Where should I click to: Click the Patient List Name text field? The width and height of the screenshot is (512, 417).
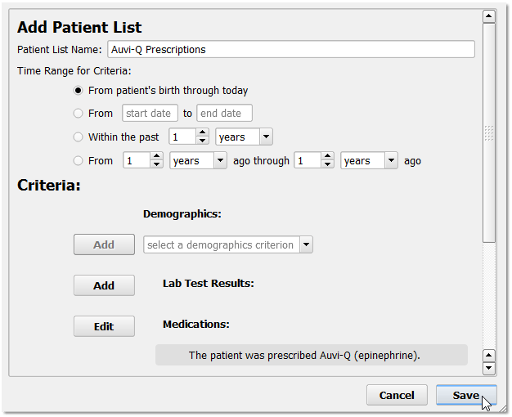click(291, 49)
